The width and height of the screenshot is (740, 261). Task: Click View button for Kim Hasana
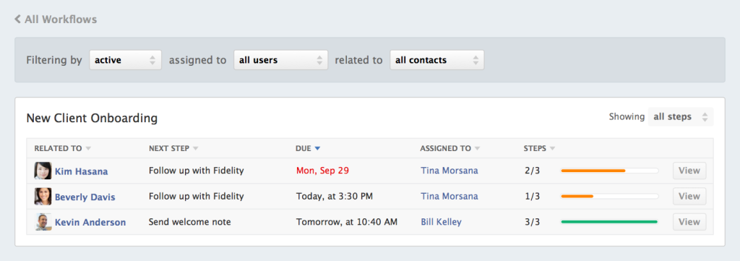[689, 171]
